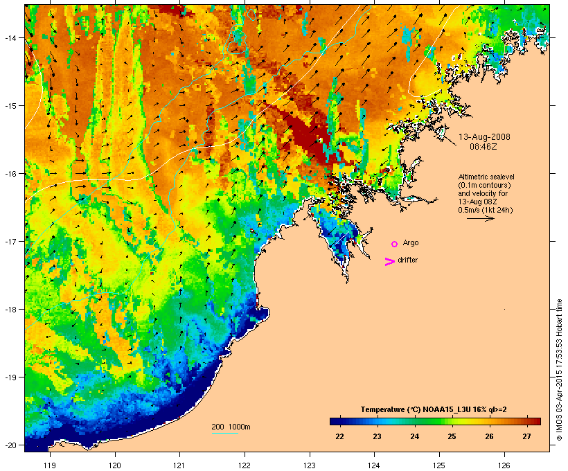Click the longitude label 119
Screen dimensions: 568x471
(50, 465)
